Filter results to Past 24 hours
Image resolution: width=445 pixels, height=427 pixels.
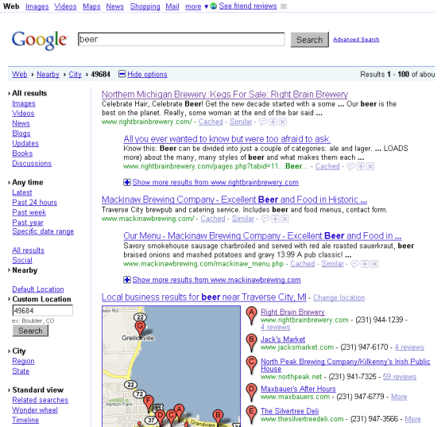pyautogui.click(x=34, y=203)
